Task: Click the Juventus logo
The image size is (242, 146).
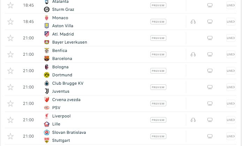Action: [x=47, y=91]
